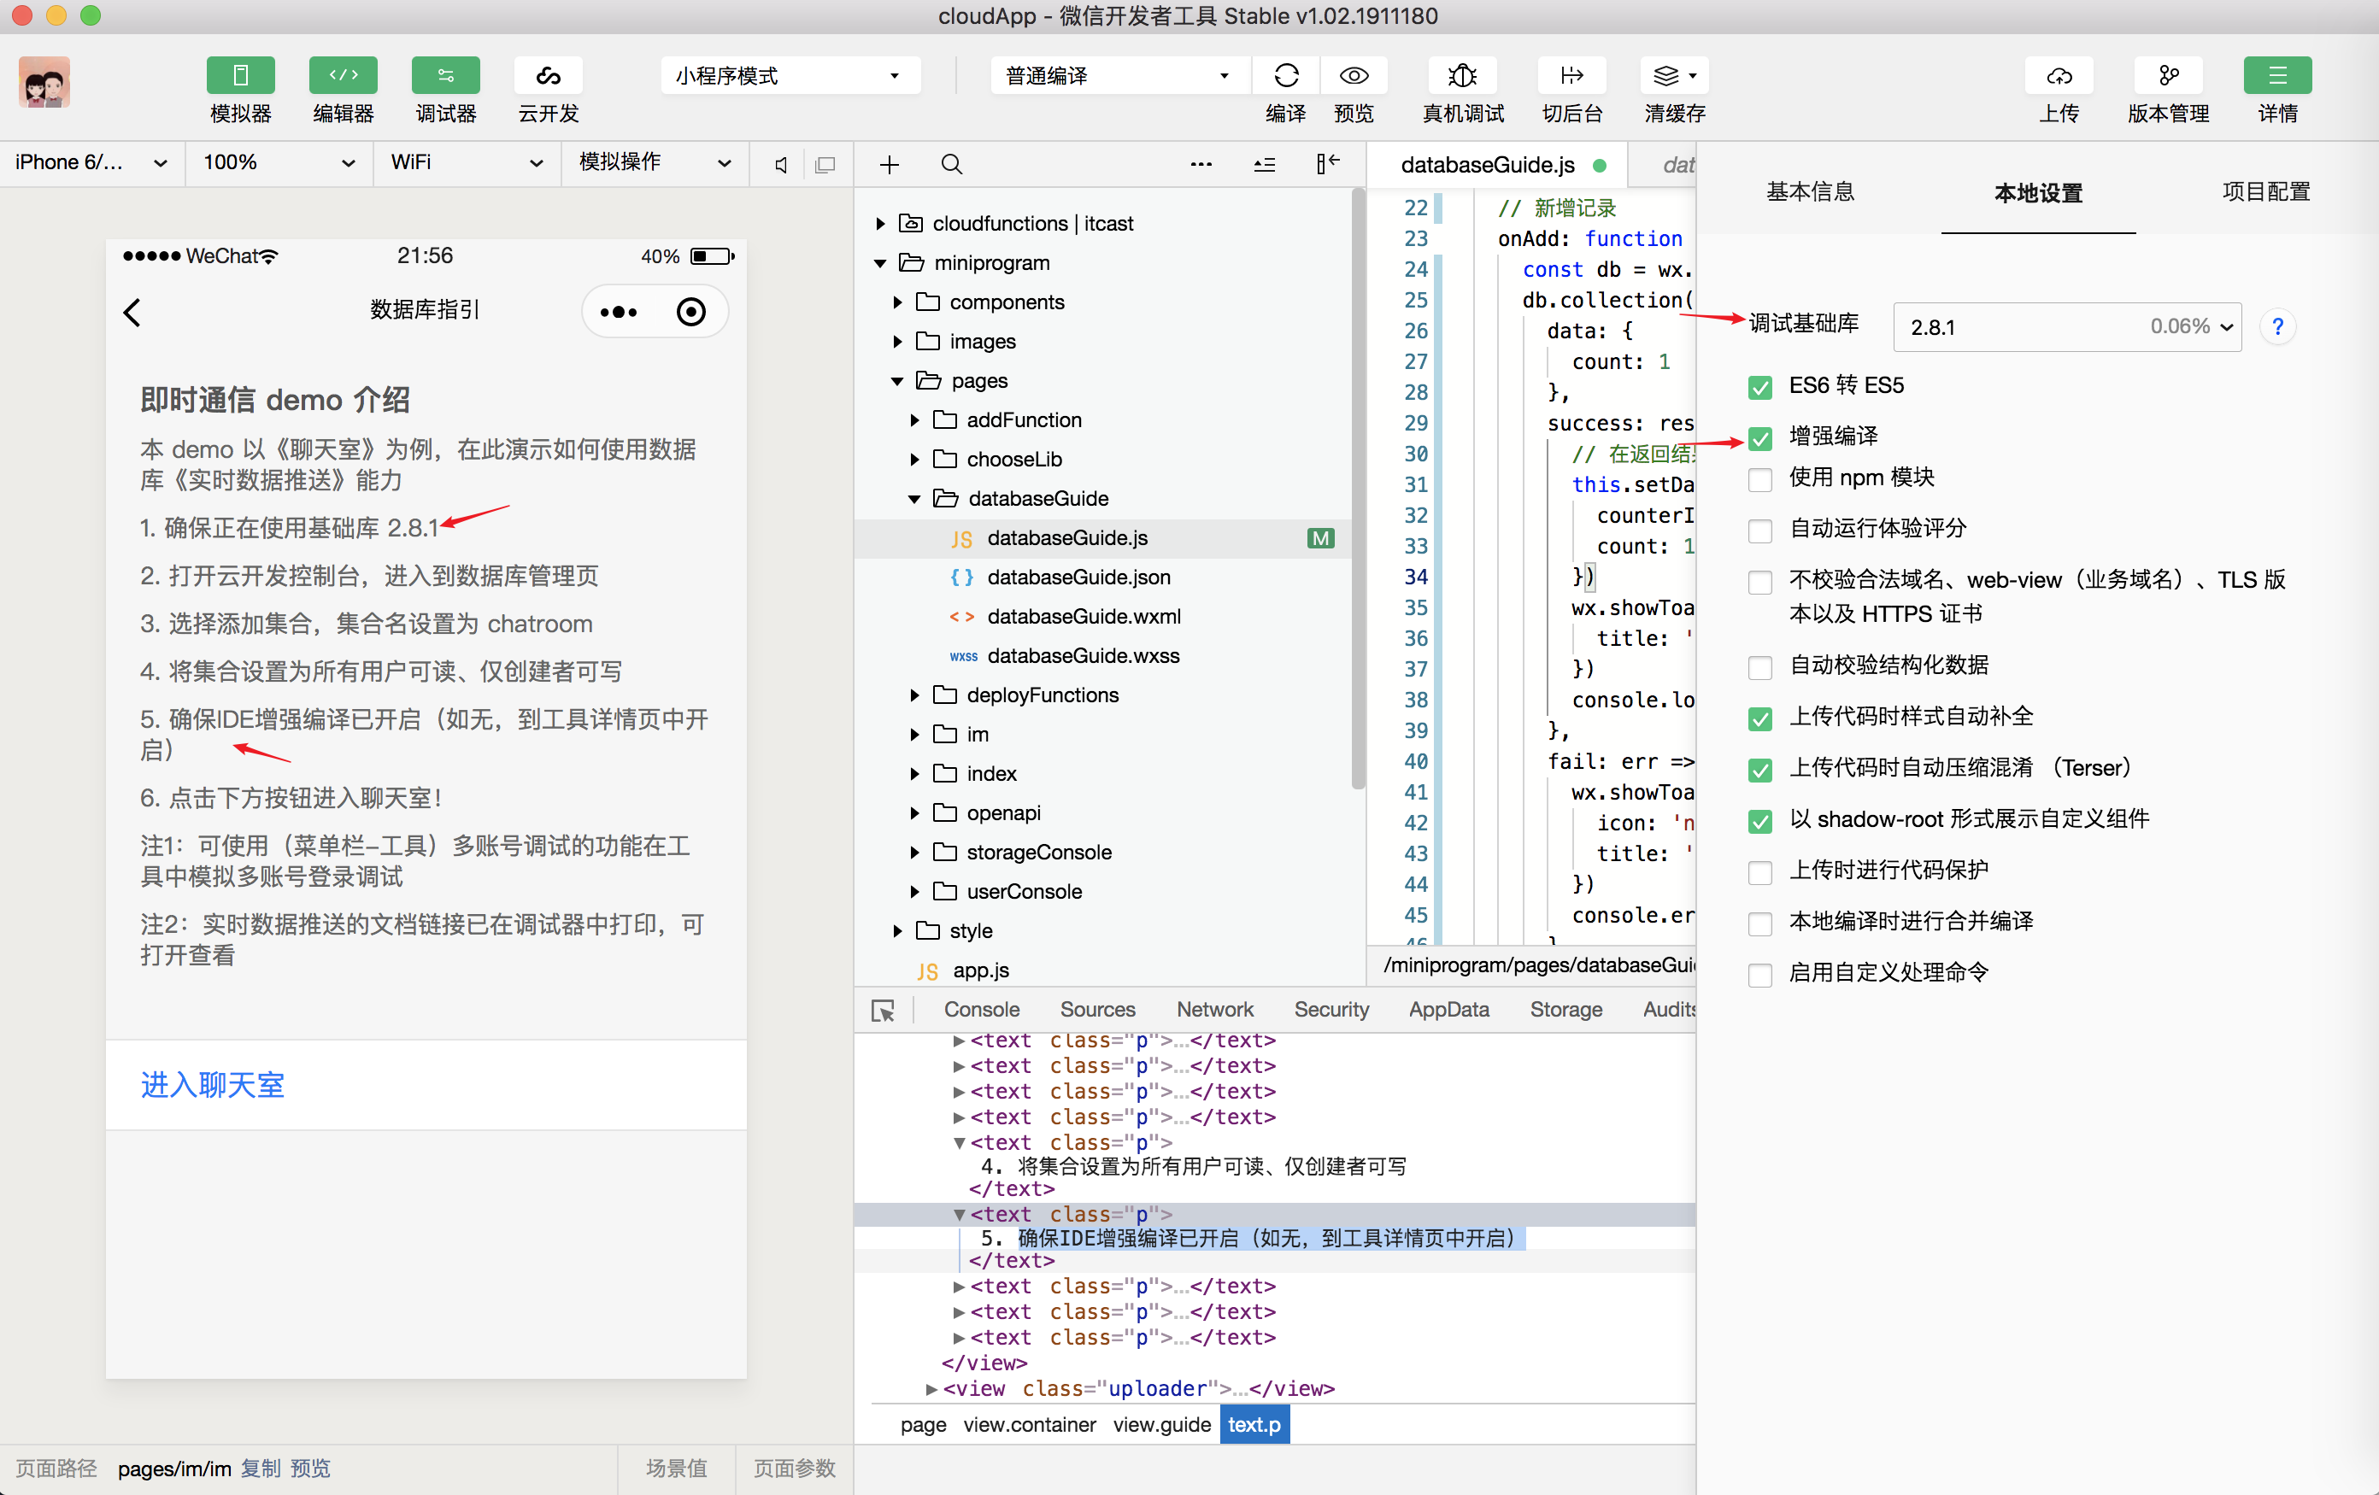Viewport: 2379px width, 1495px height.
Task: Open the 小程序模式 mode dropdown
Action: tap(790, 76)
